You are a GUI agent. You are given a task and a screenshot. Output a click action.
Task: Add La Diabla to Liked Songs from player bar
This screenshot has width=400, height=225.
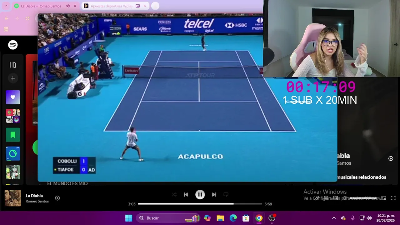click(57, 198)
